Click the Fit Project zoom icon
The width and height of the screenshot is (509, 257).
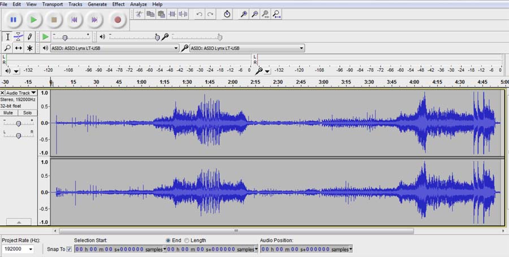[x=277, y=14]
